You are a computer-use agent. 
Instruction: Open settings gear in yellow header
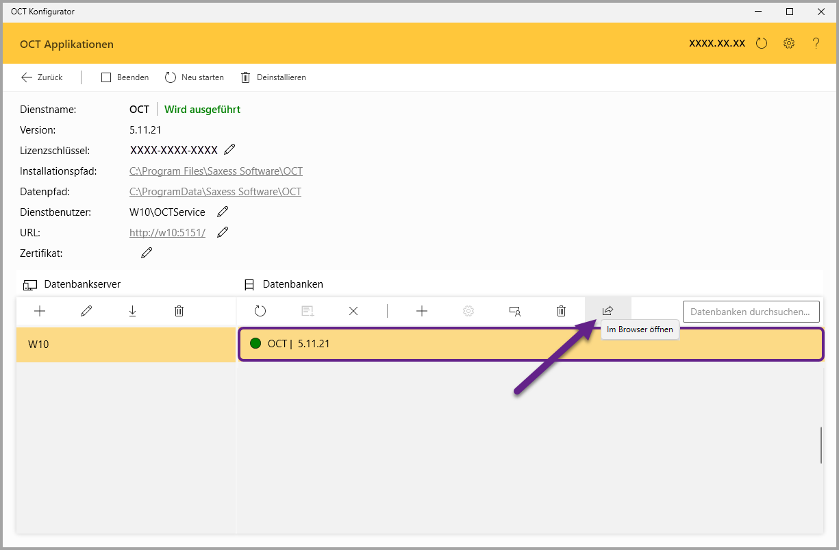[789, 43]
